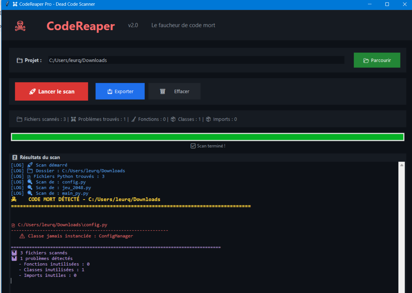Browse for a project folder with Parcourir
The height and width of the screenshot is (293, 412).
point(377,60)
